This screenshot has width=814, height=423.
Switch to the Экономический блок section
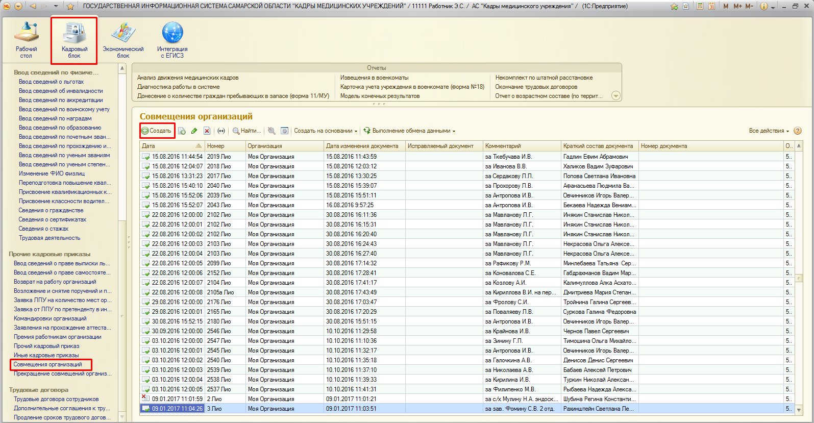pos(123,41)
